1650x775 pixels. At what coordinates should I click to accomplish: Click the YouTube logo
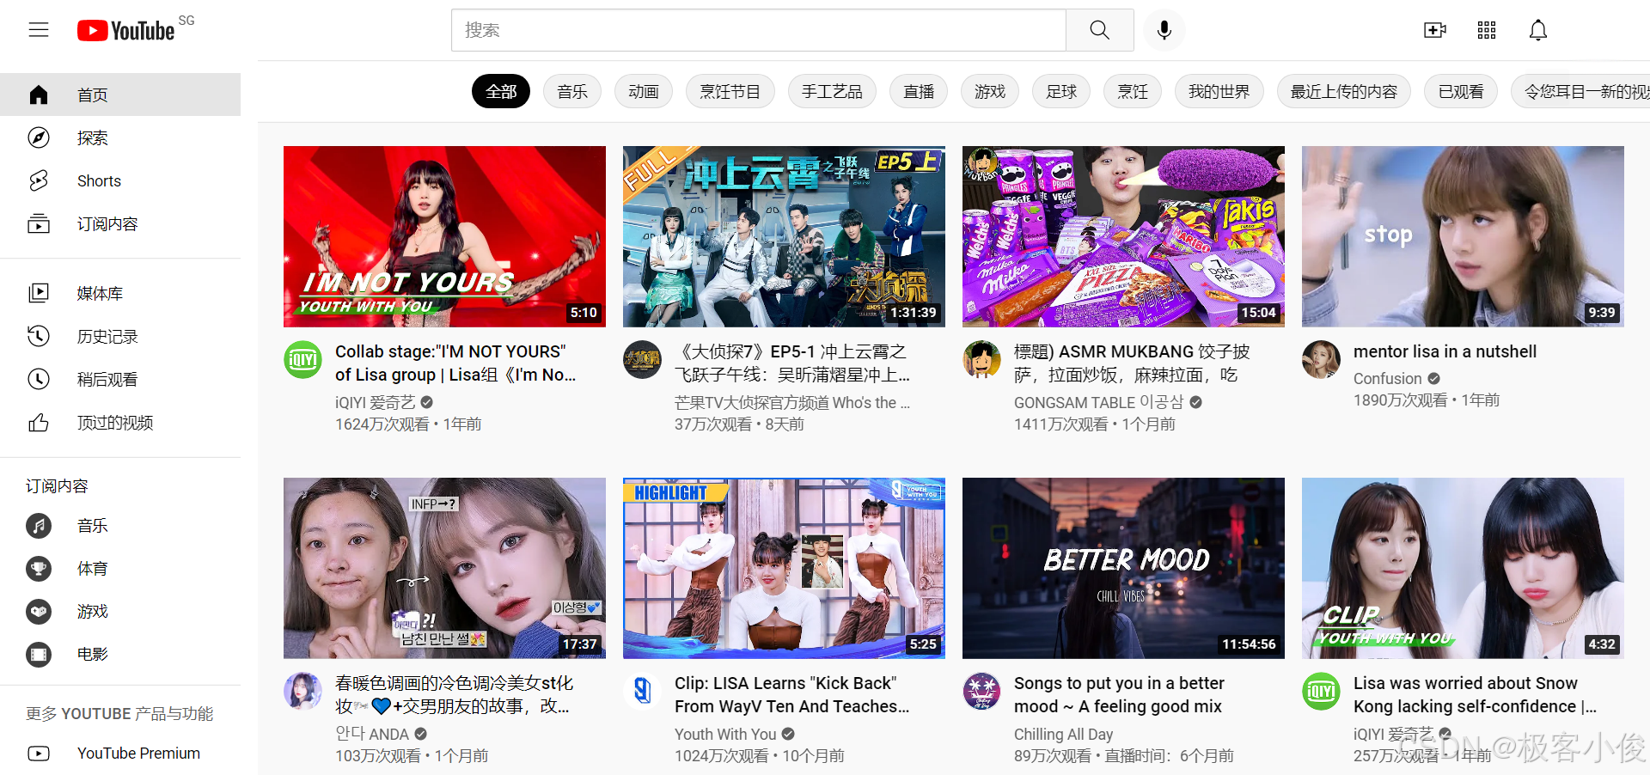pyautogui.click(x=126, y=31)
